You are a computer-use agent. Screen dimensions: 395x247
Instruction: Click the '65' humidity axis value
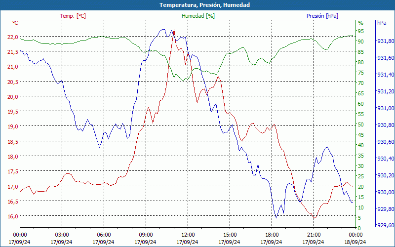[361, 93]
